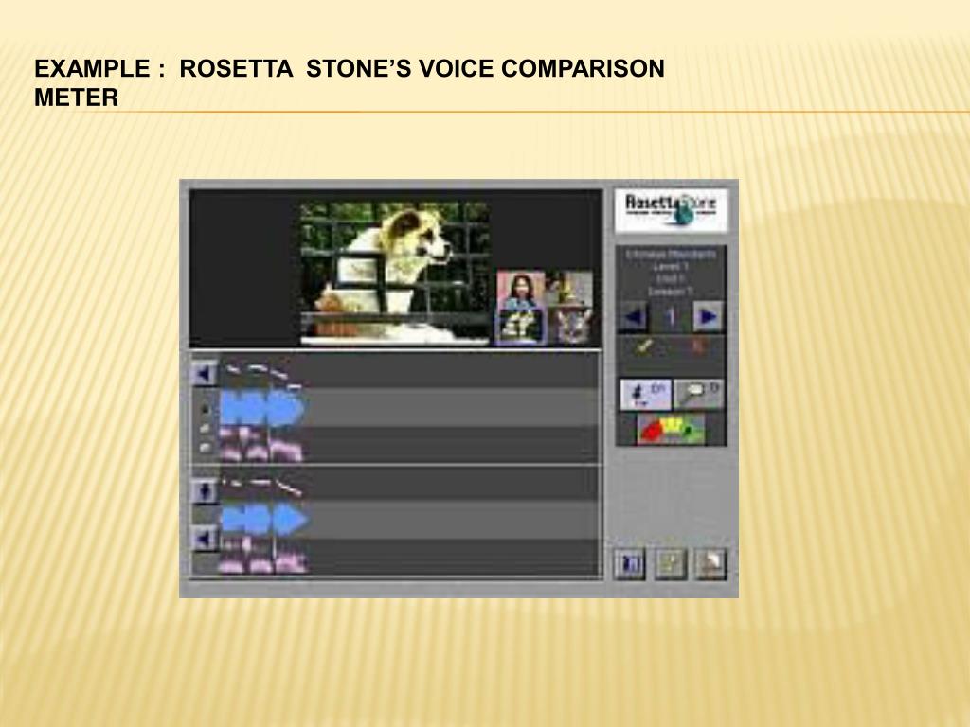Select the thumbnail above the cat
This screenshot has height=727, width=970.
tap(570, 290)
